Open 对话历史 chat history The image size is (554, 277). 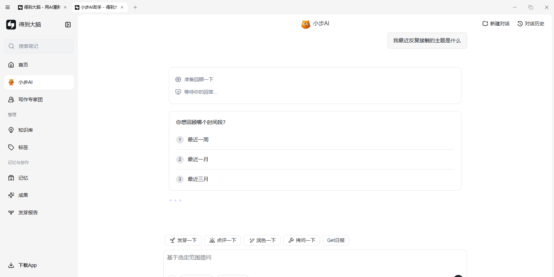531,24
